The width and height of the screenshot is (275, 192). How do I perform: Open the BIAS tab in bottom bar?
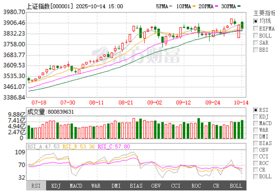click(x=136, y=186)
